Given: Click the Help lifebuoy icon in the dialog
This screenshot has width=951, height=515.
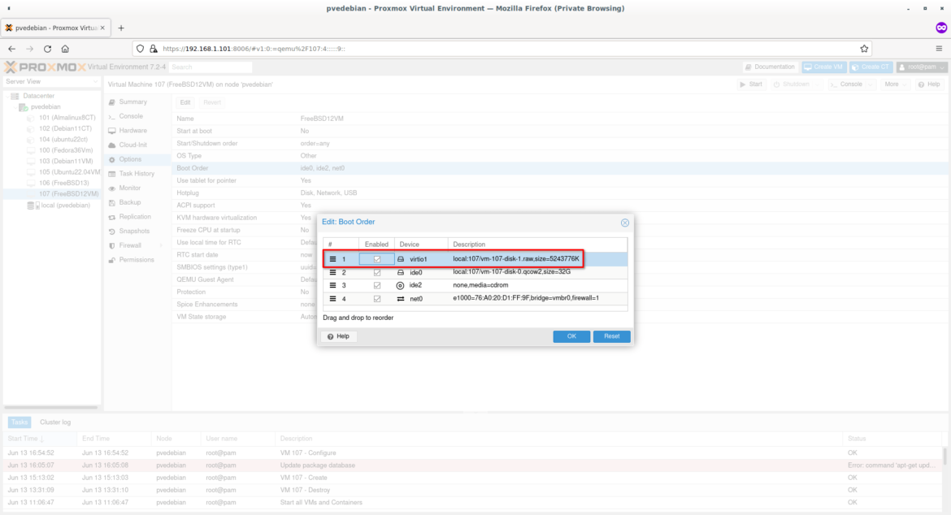Looking at the screenshot, I should pyautogui.click(x=332, y=335).
